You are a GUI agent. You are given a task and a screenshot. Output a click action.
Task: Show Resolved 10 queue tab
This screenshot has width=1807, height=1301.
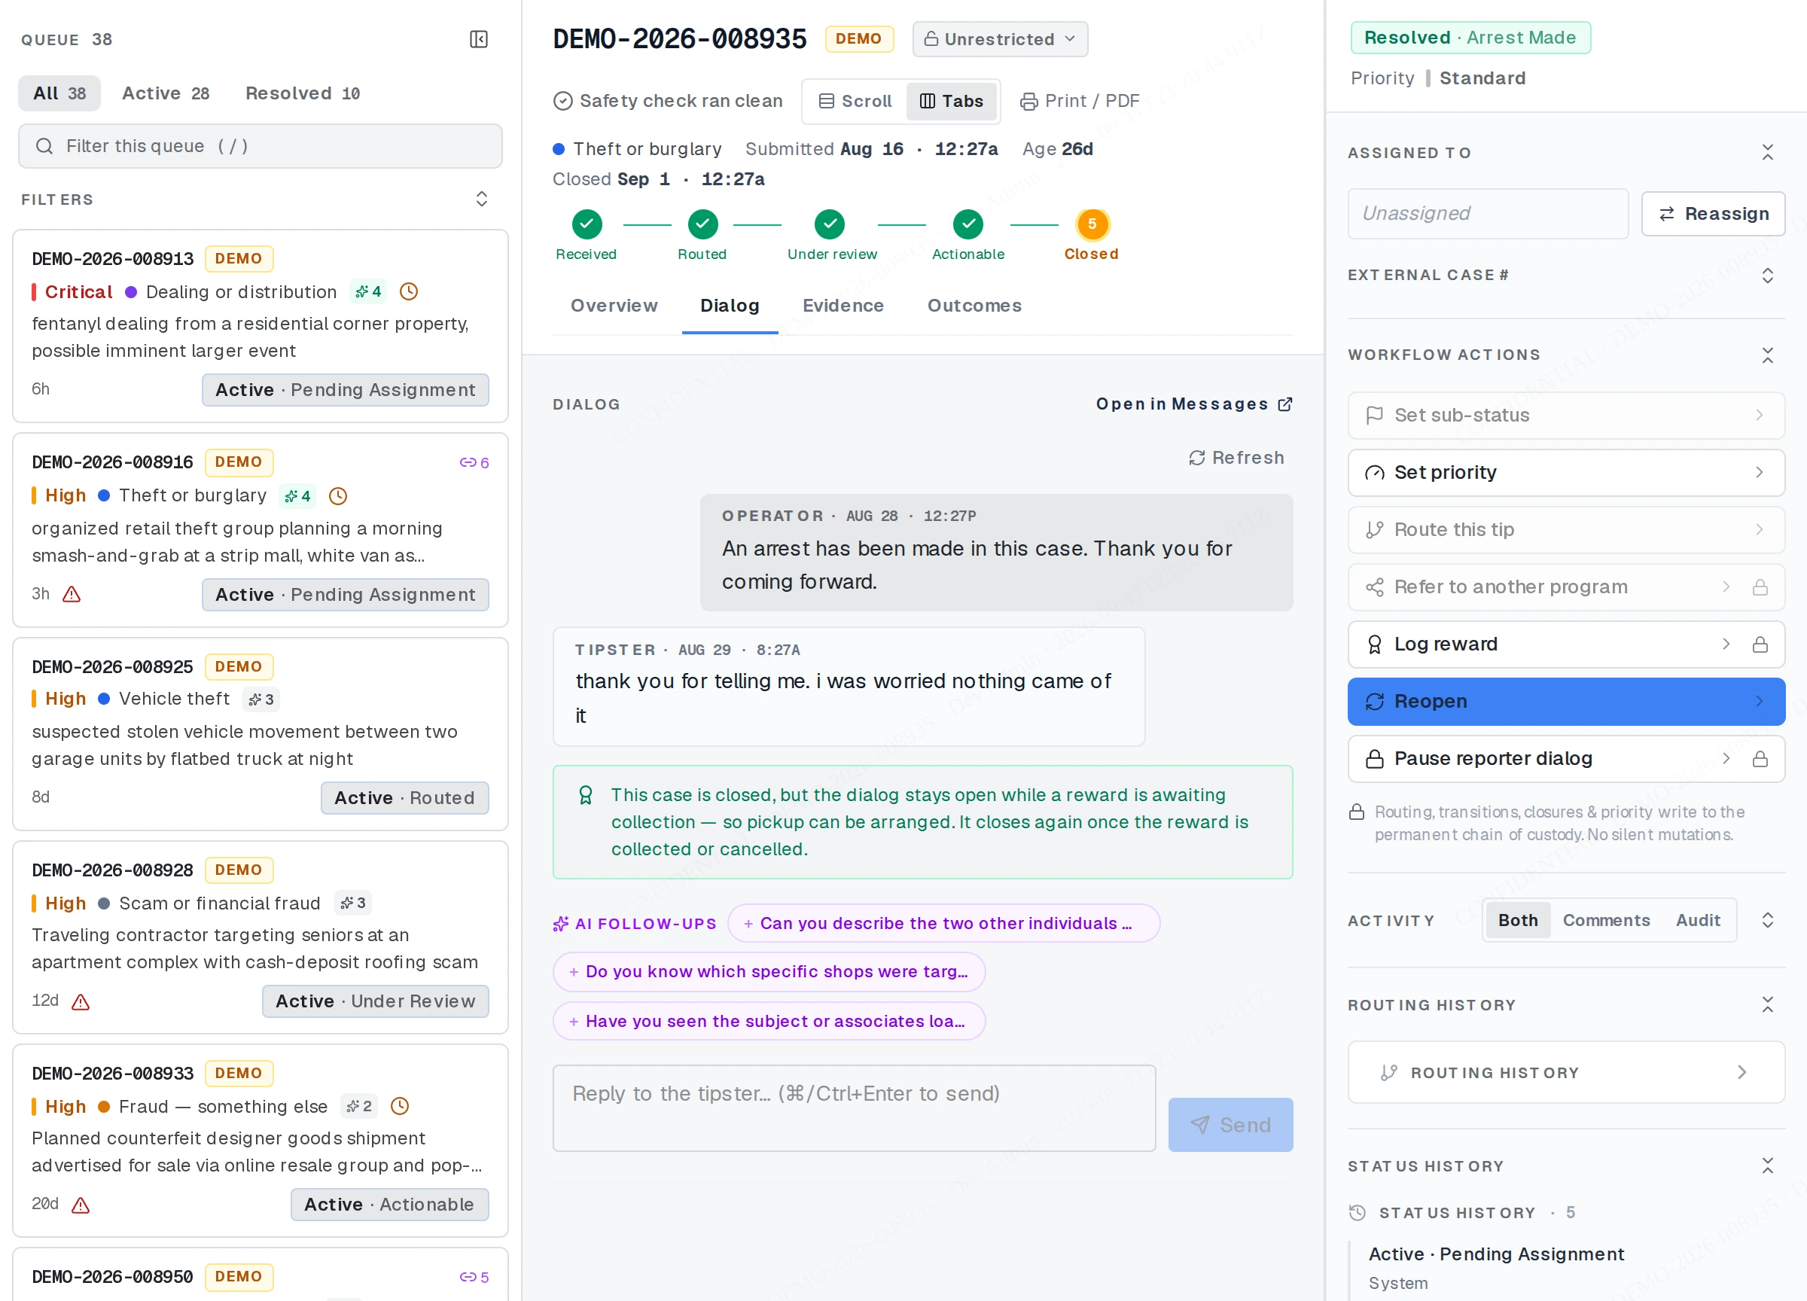303,93
